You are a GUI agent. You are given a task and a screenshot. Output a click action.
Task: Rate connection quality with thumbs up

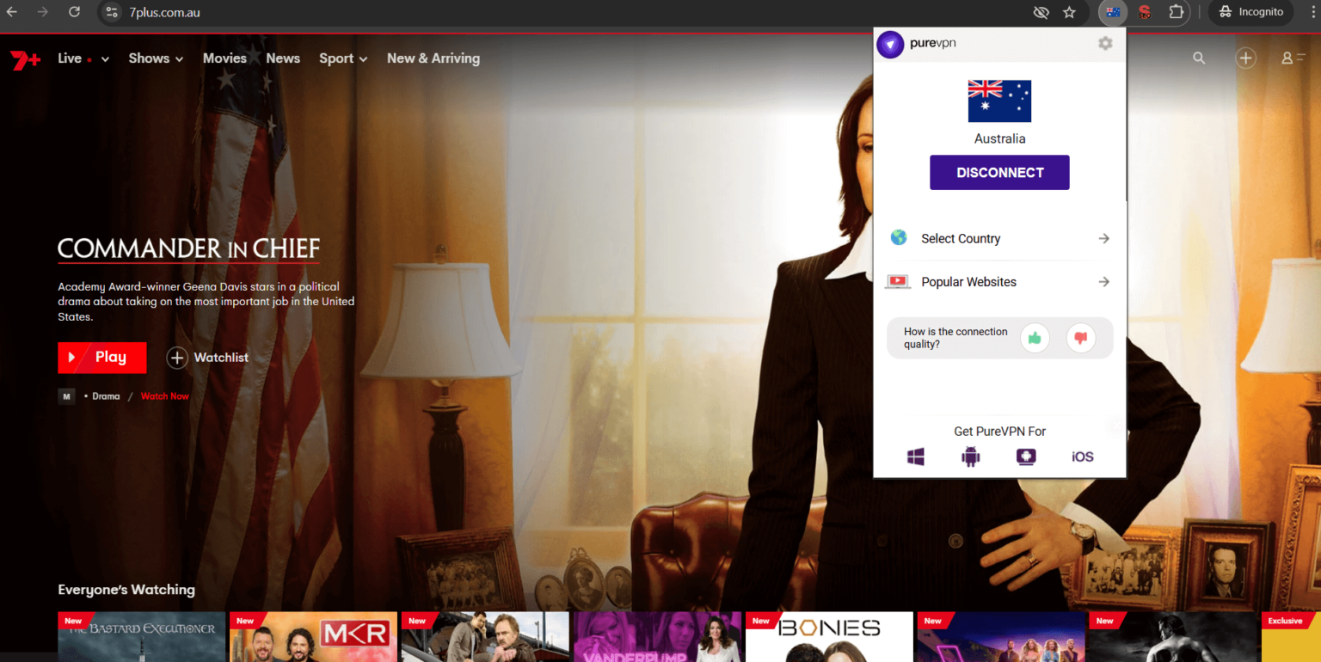[x=1035, y=338]
